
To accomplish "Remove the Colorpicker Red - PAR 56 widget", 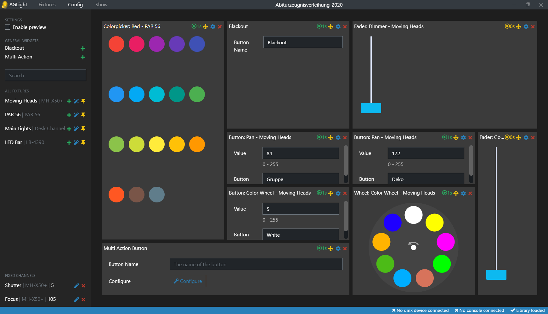I will click(220, 27).
